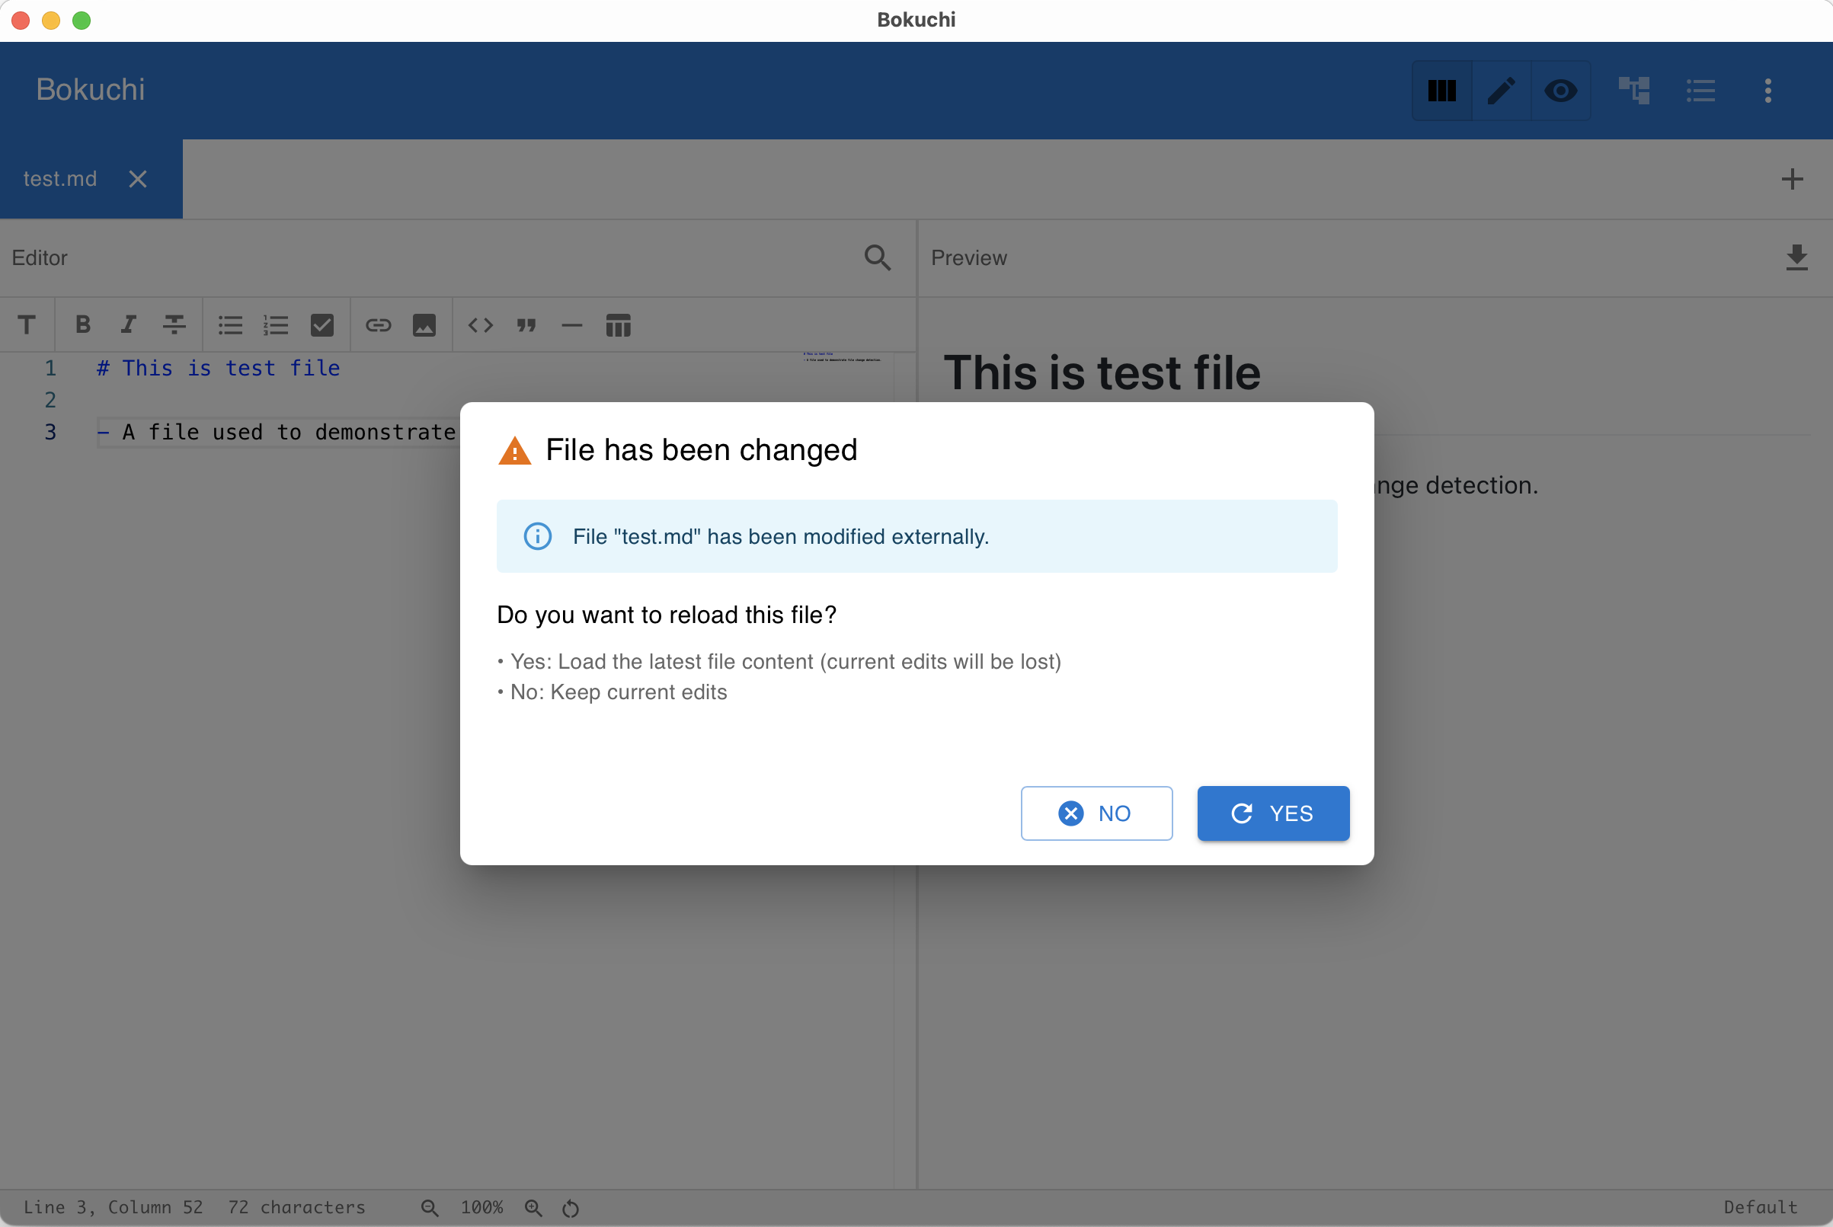Open the three-dot overflow menu
This screenshot has height=1227, width=1833.
coord(1767,91)
